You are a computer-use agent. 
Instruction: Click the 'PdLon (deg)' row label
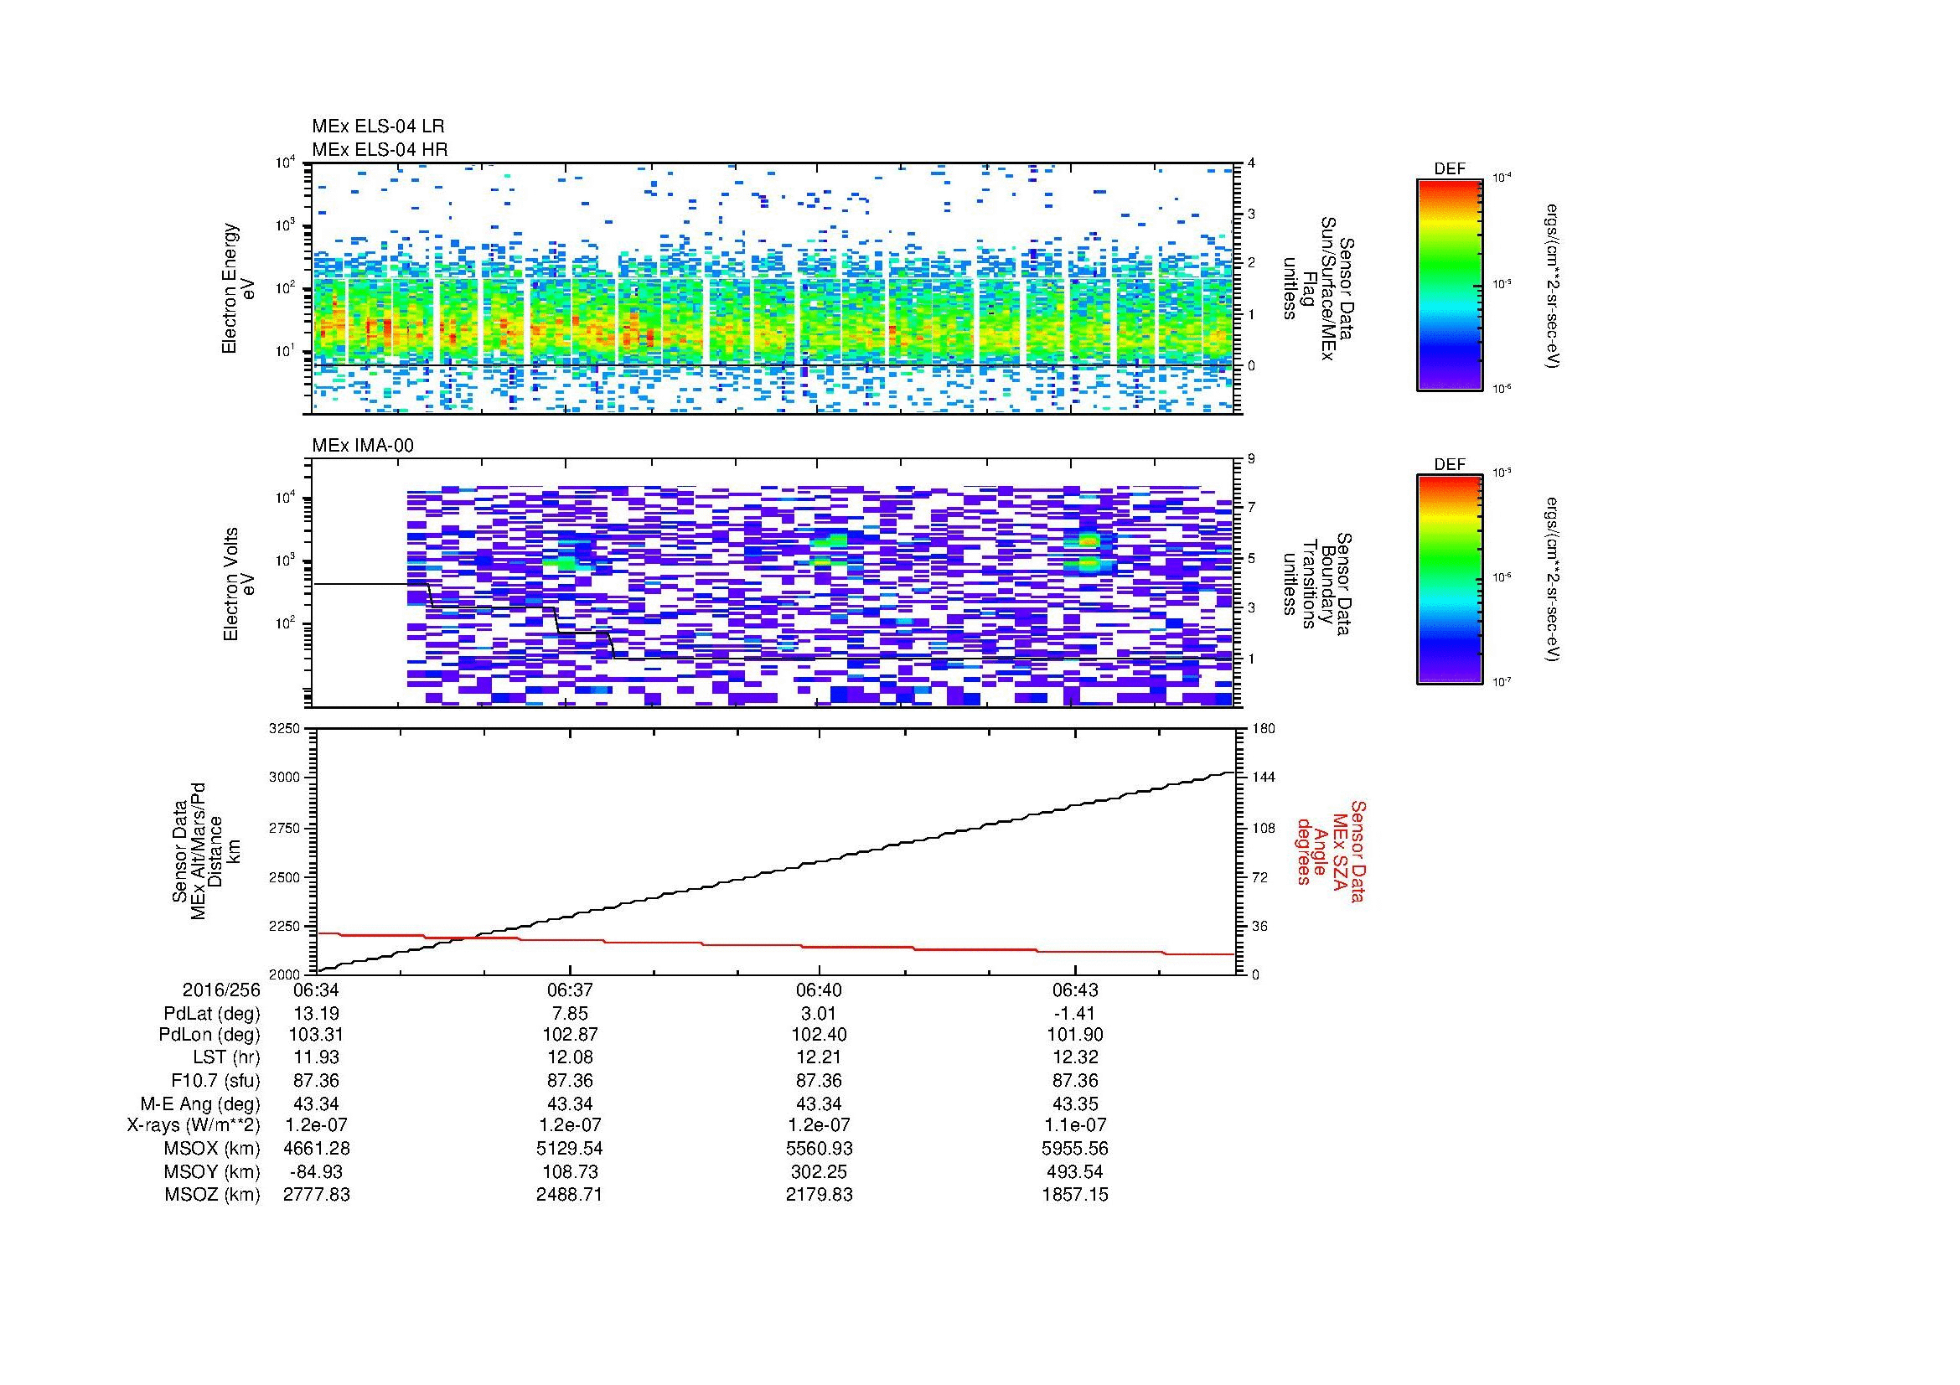click(209, 1035)
